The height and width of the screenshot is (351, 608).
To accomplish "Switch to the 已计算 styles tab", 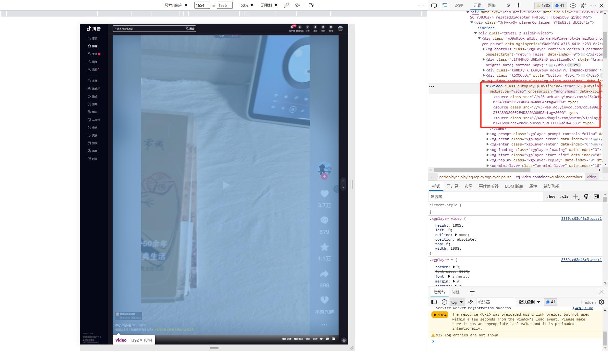I will 452,186.
